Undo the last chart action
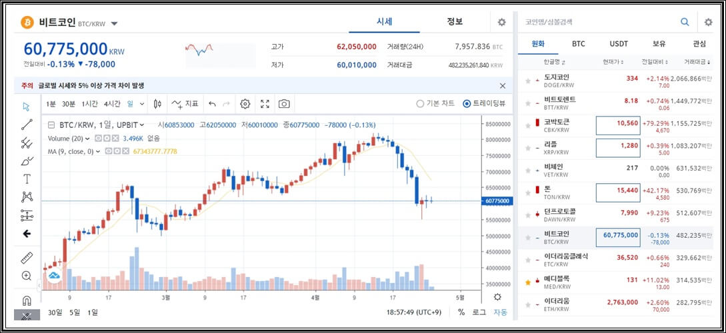This screenshot has height=333, width=726. [212, 104]
